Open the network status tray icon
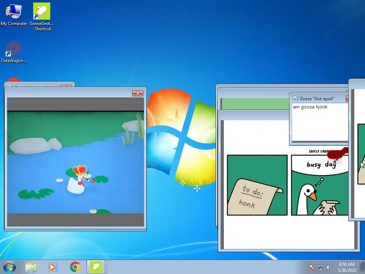Viewport: 365px width, 274px height. (x=320, y=267)
